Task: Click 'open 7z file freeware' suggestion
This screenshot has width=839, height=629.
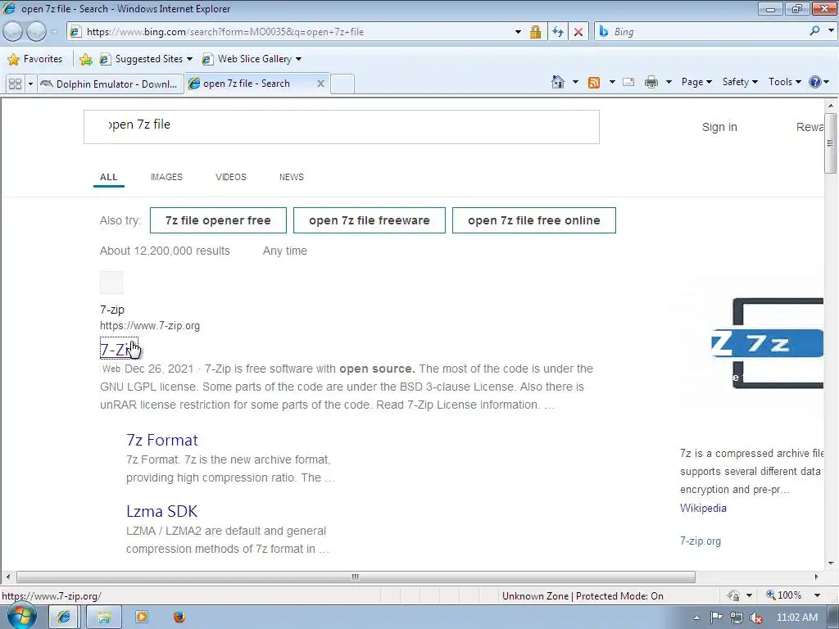Action: pos(370,220)
